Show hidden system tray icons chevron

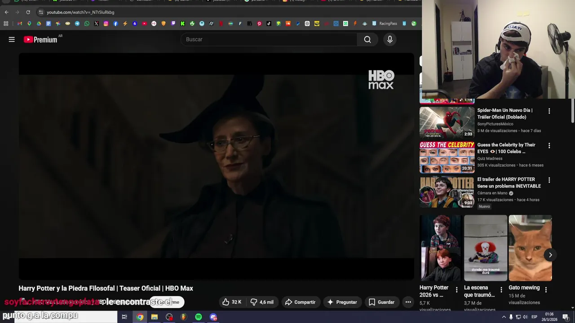504,317
